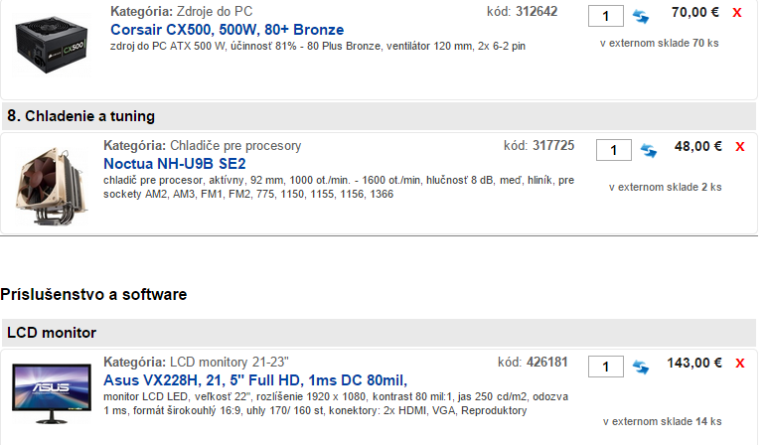Open Asus VX228H Full HD monitor link

(255, 379)
